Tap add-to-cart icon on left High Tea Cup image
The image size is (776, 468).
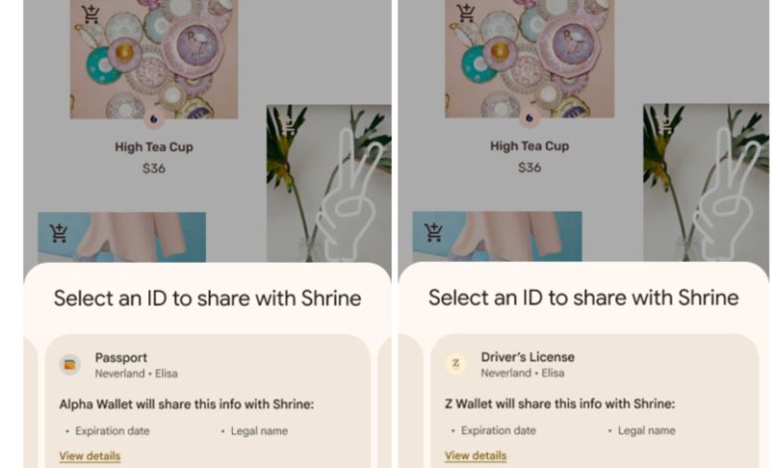point(91,14)
